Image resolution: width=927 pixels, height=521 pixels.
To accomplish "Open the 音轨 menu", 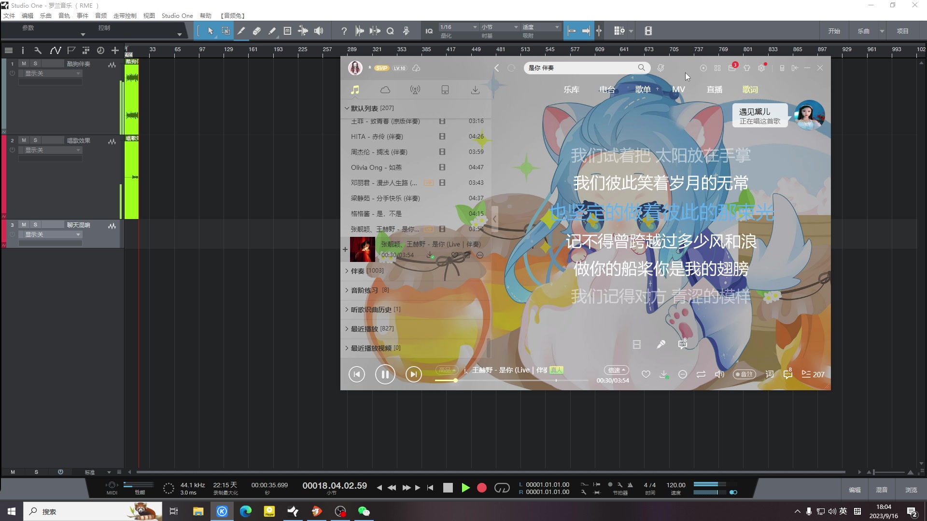I will 64,15.
